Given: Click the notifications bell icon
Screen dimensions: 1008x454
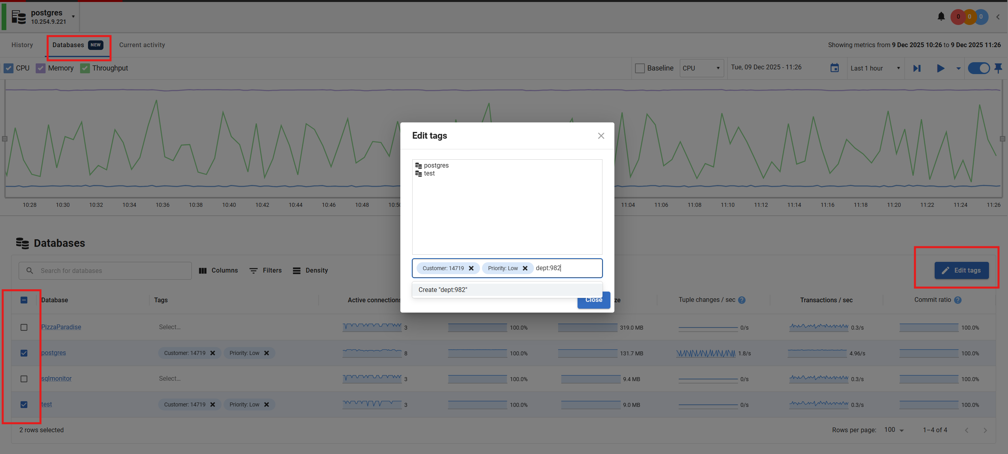Looking at the screenshot, I should pyautogui.click(x=941, y=16).
